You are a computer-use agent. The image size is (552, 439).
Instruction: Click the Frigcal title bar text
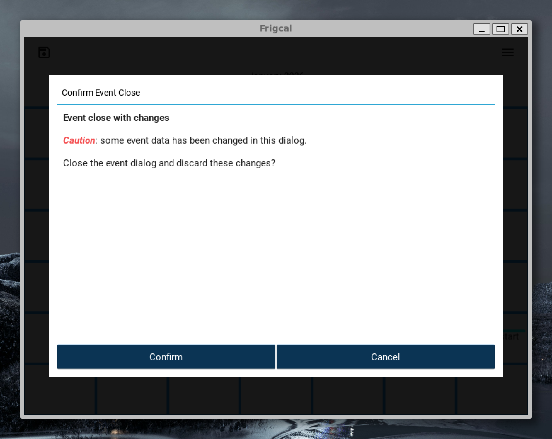pos(276,28)
